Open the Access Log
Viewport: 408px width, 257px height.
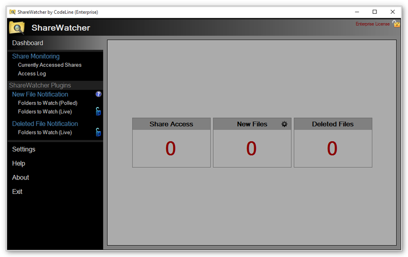click(x=32, y=73)
